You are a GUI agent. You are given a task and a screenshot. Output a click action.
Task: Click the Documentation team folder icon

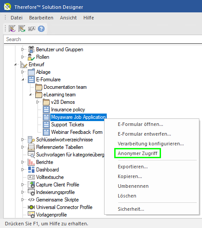[39, 87]
